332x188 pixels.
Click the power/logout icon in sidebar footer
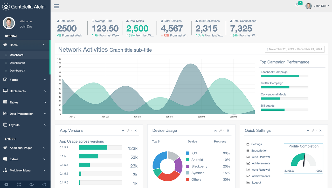[x=44, y=184]
